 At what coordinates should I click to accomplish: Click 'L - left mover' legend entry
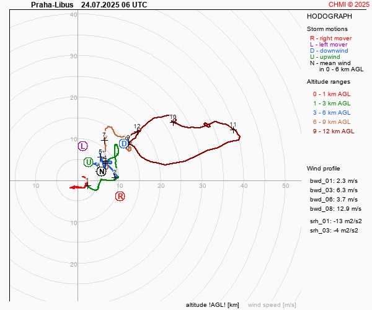329,45
